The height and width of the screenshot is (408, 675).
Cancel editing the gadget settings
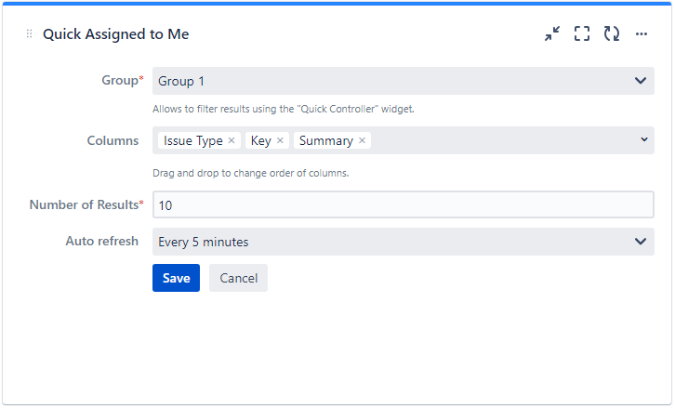coord(238,278)
